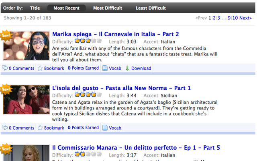Open L'isola del gusto Pasta alla New Norma title
Image resolution: width=257 pixels, height=161 pixels.
click(121, 88)
